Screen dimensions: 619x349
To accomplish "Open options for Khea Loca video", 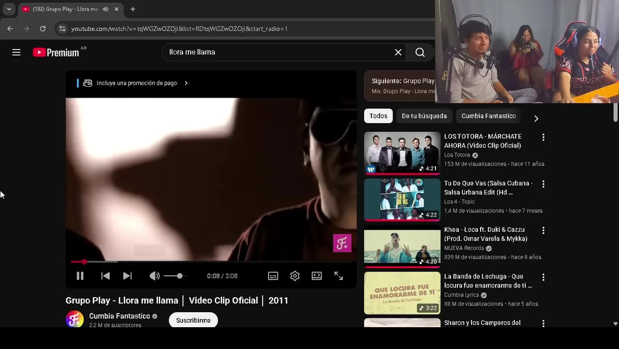I will 543,231.
